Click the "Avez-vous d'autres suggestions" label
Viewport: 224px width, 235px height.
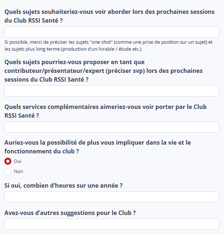click(70, 213)
